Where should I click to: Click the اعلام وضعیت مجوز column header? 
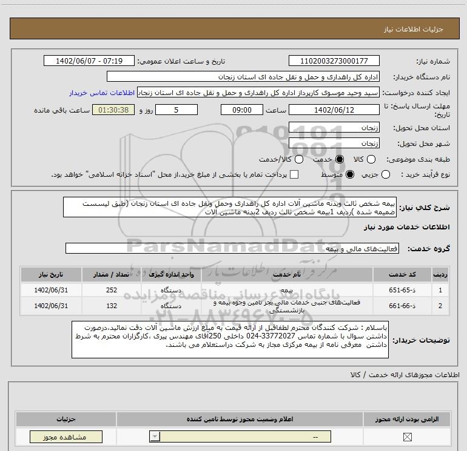coord(240,419)
